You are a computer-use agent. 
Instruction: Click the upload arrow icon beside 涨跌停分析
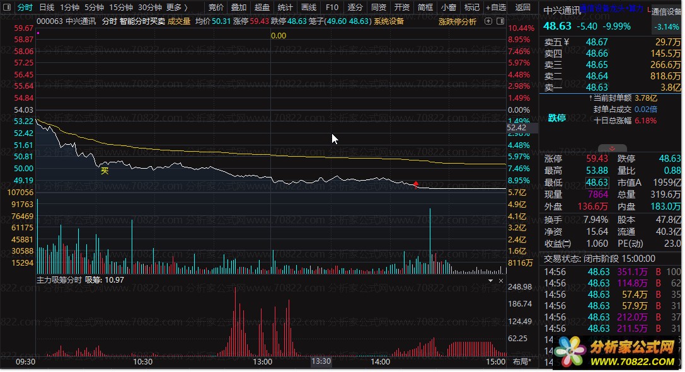[488, 21]
